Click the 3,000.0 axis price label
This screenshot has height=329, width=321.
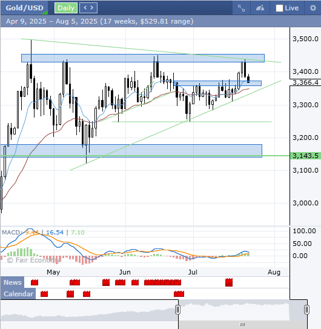(305, 203)
